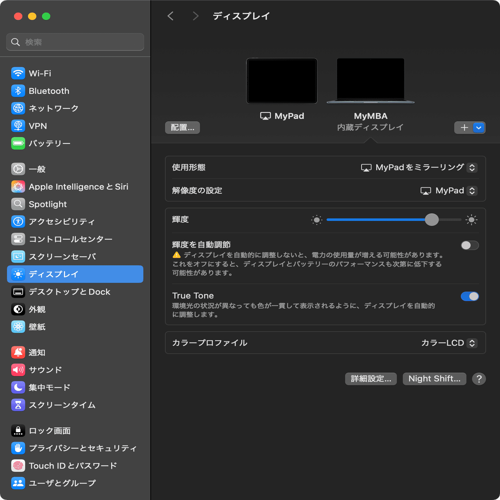Open the カラープロファイル dropdown
This screenshot has width=500, height=500.
click(x=473, y=343)
